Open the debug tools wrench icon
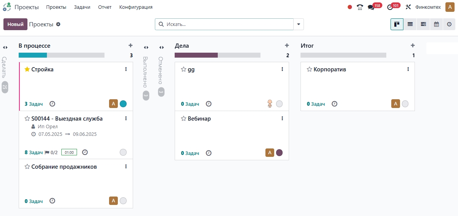 click(408, 7)
